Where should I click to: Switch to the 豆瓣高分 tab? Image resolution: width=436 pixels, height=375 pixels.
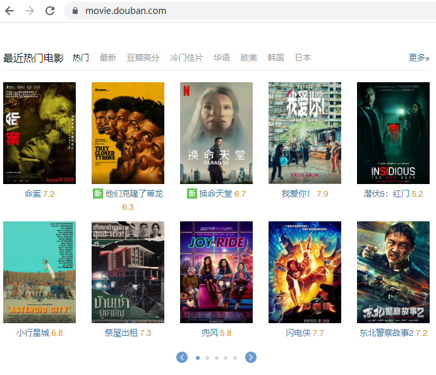pyautogui.click(x=143, y=58)
